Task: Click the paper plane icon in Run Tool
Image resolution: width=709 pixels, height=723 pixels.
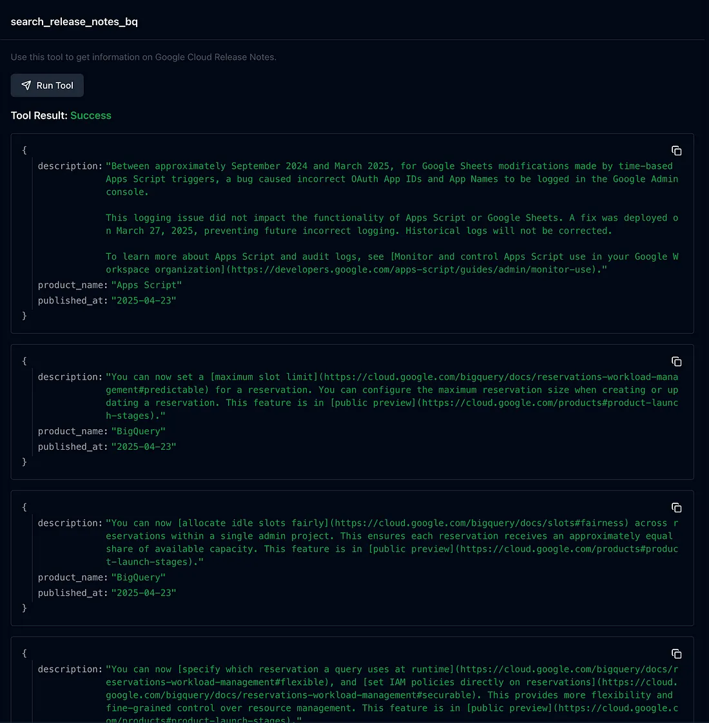Action: [x=26, y=85]
